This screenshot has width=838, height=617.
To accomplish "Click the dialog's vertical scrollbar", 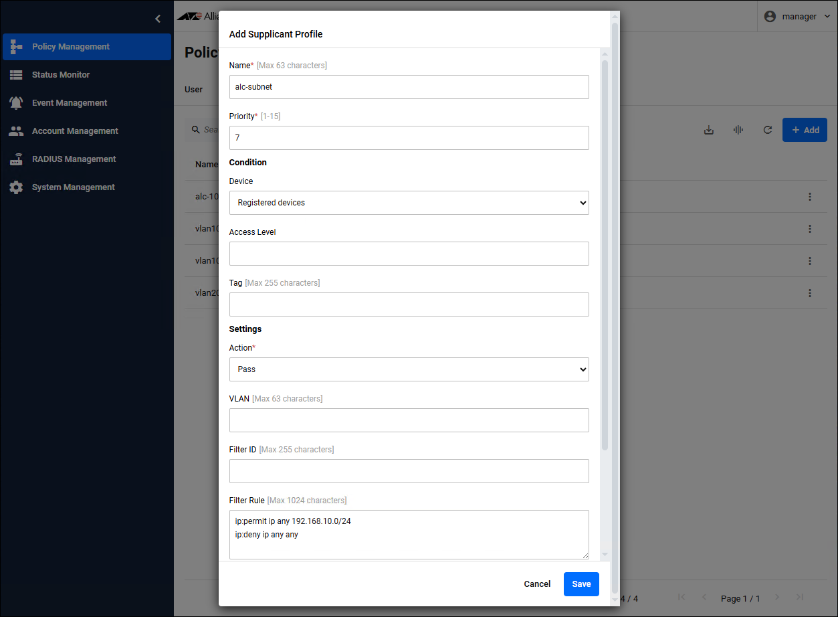I will 605,254.
